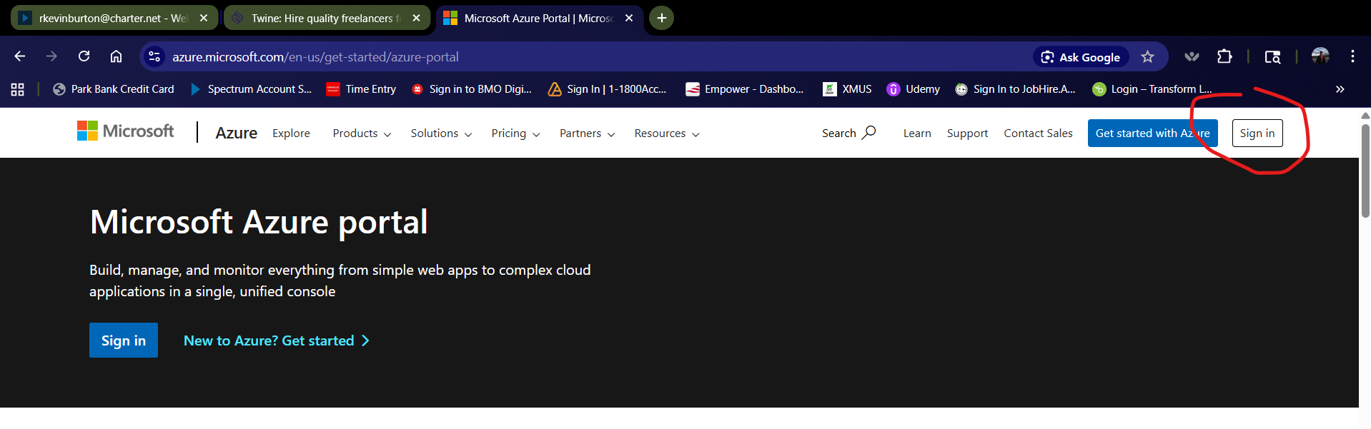Screen dimensions: 1371x429
Task: Switch to the rkevinburton@charter.net tab
Action: pos(114,18)
